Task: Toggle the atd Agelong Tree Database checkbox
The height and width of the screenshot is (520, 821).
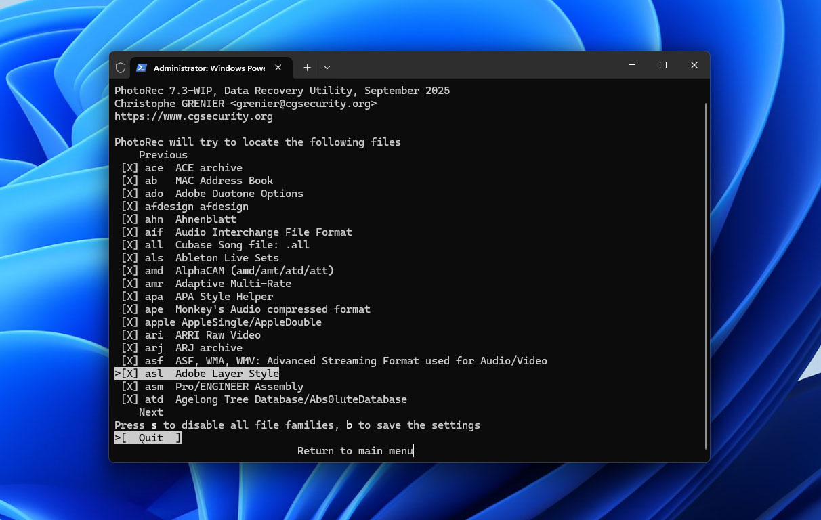Action: pyautogui.click(x=129, y=399)
